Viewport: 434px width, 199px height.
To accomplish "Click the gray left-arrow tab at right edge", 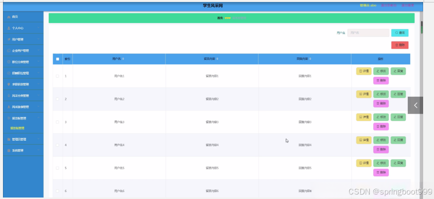I will tap(415, 105).
